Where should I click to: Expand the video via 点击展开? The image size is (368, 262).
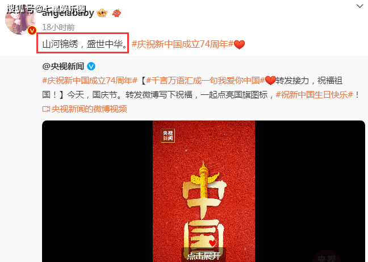tap(204, 256)
